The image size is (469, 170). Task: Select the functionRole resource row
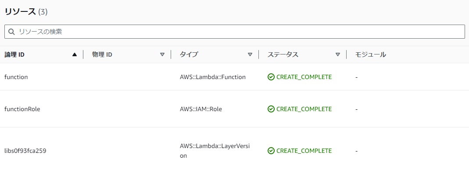coord(234,109)
